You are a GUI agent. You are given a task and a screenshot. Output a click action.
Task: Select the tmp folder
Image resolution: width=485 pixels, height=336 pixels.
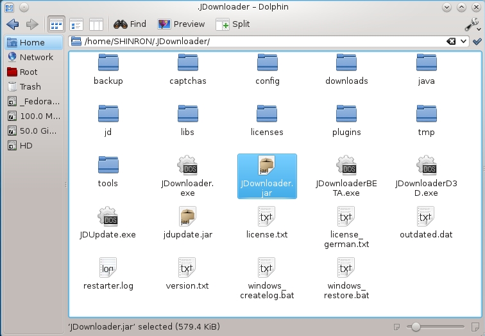pos(426,121)
